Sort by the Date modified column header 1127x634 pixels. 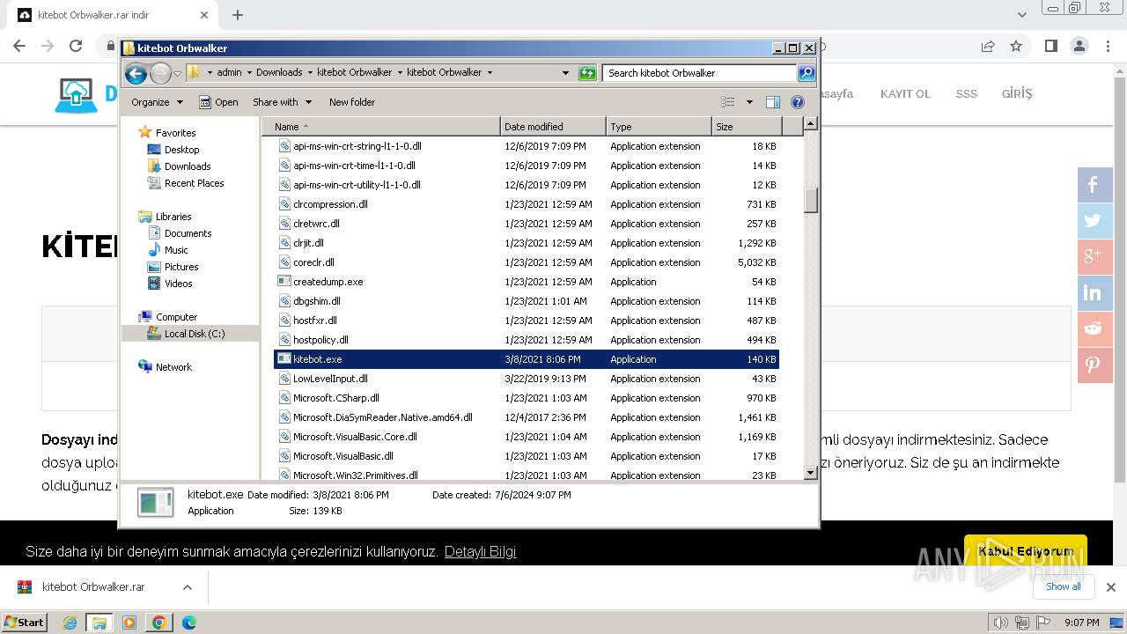click(553, 127)
